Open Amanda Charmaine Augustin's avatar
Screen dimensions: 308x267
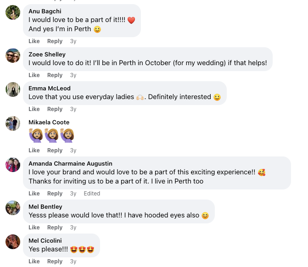[13, 165]
